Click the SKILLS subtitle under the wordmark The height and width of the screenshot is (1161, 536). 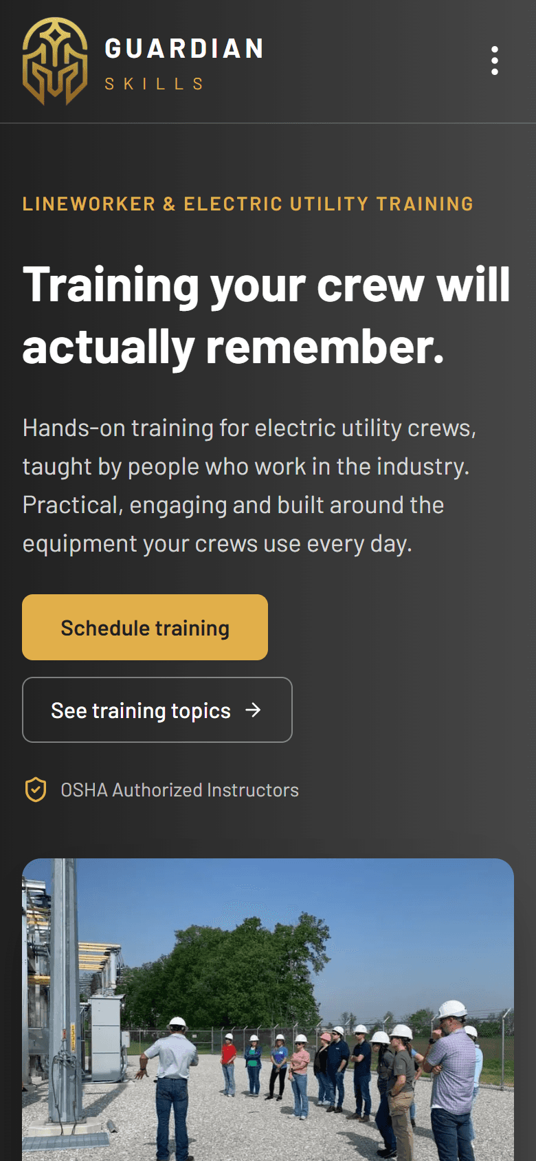pyautogui.click(x=155, y=84)
